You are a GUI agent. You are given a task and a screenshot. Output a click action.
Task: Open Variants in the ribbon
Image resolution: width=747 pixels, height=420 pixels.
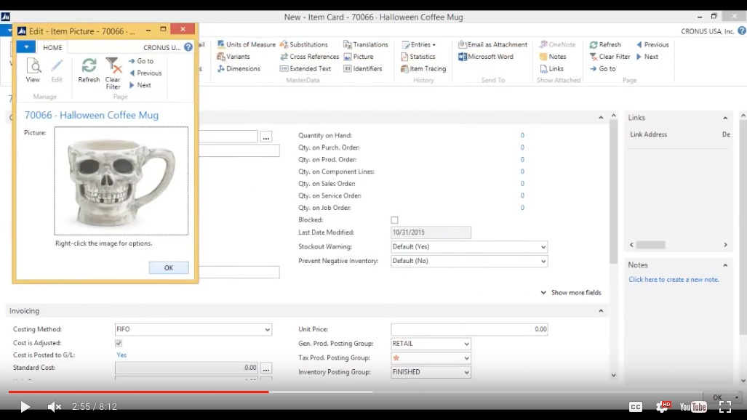pos(233,56)
